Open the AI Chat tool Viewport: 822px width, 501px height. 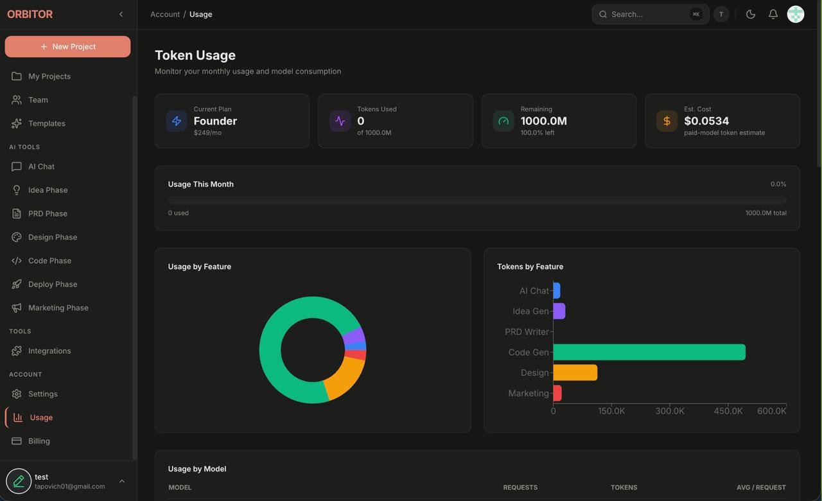click(x=41, y=166)
